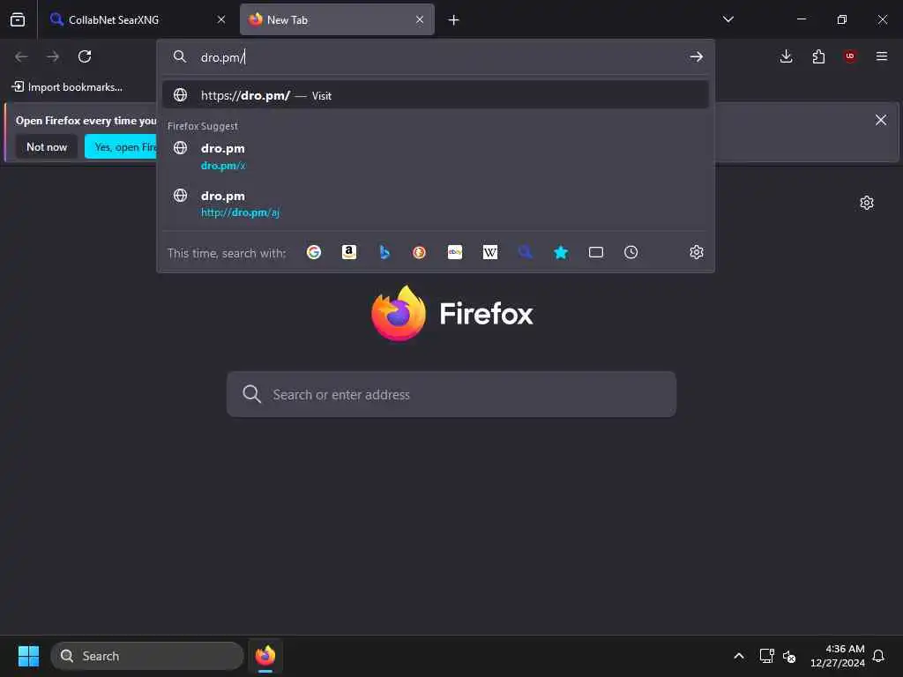Image resolution: width=903 pixels, height=677 pixels.
Task: Personalize new tab with gear icon
Action: point(867,203)
